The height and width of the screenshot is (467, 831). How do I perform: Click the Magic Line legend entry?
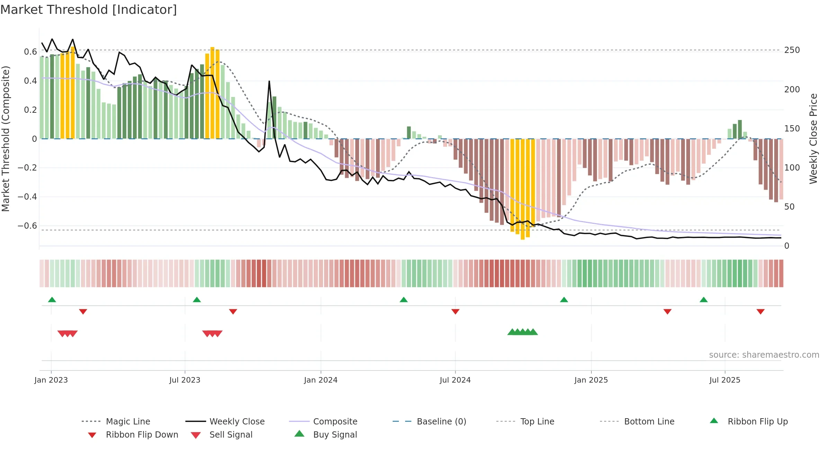(116, 421)
